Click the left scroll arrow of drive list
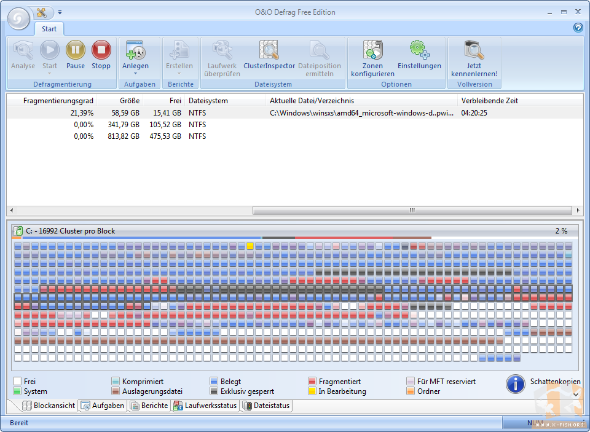Image resolution: width=590 pixels, height=432 pixels. [x=12, y=210]
